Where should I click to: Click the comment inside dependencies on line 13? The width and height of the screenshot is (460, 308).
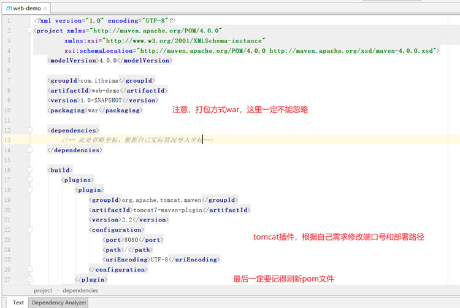point(137,141)
